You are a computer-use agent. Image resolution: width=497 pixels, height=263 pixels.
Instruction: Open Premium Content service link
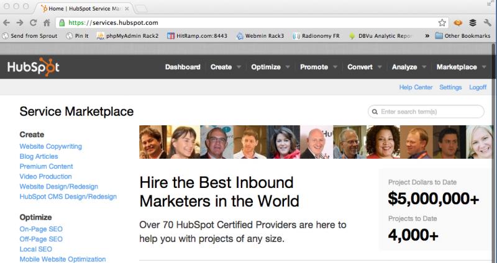[x=46, y=166]
